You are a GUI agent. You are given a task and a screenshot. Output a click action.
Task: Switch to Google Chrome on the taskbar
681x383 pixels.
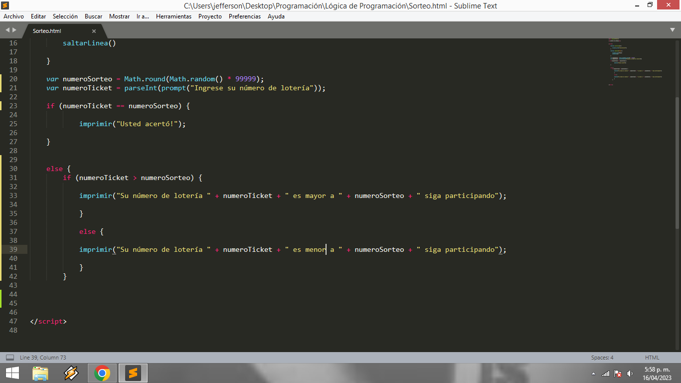pyautogui.click(x=102, y=373)
